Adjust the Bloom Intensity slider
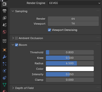 pos(70,74)
